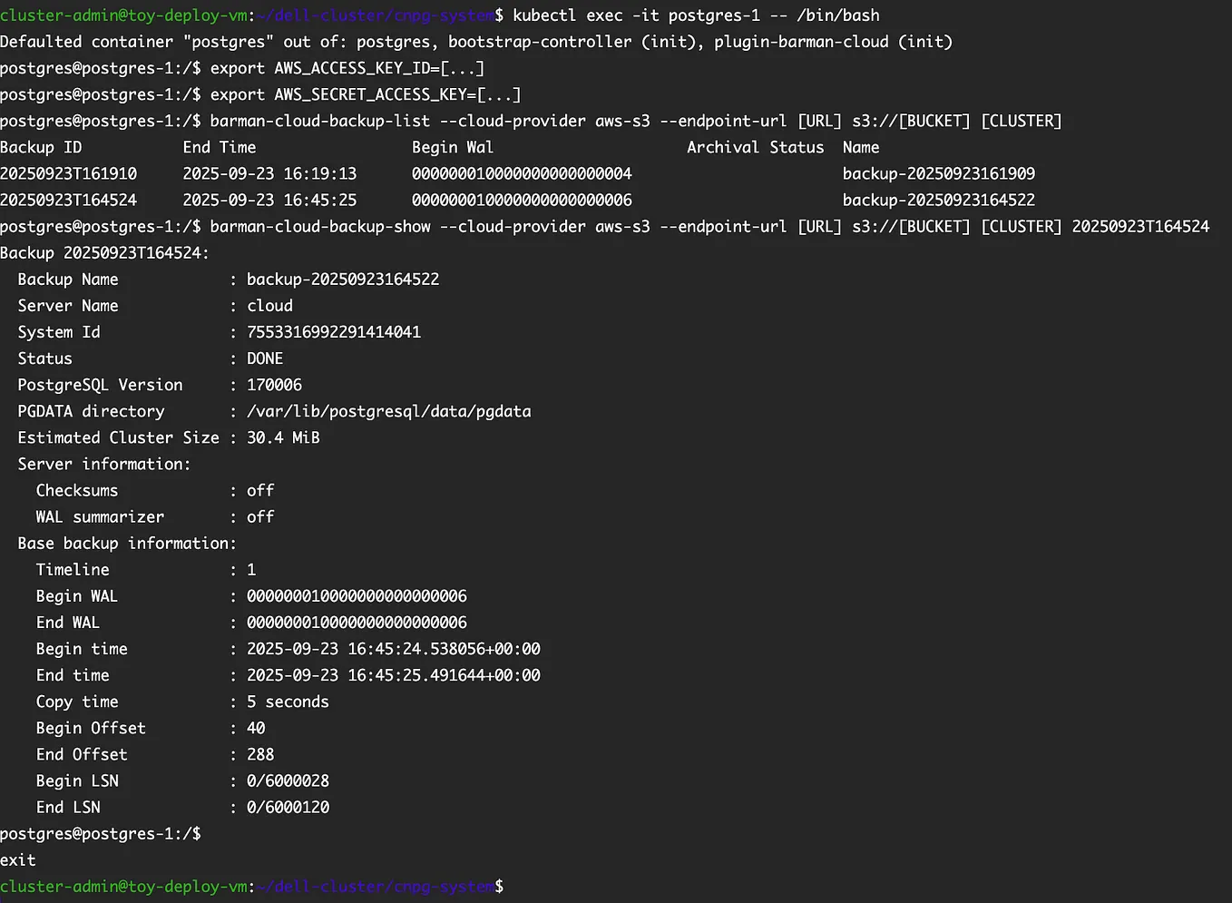Image resolution: width=1232 pixels, height=903 pixels.
Task: Click the AWS_ACCESS_KEY_ID export line
Action: [345, 67]
